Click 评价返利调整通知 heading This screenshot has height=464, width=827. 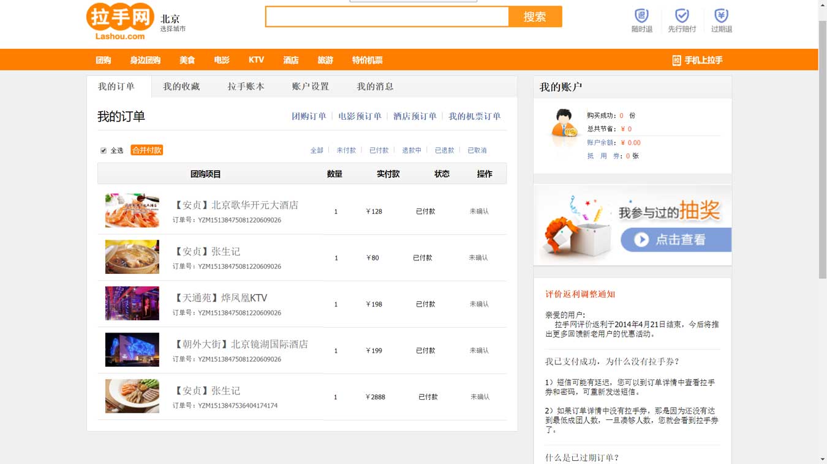(580, 294)
